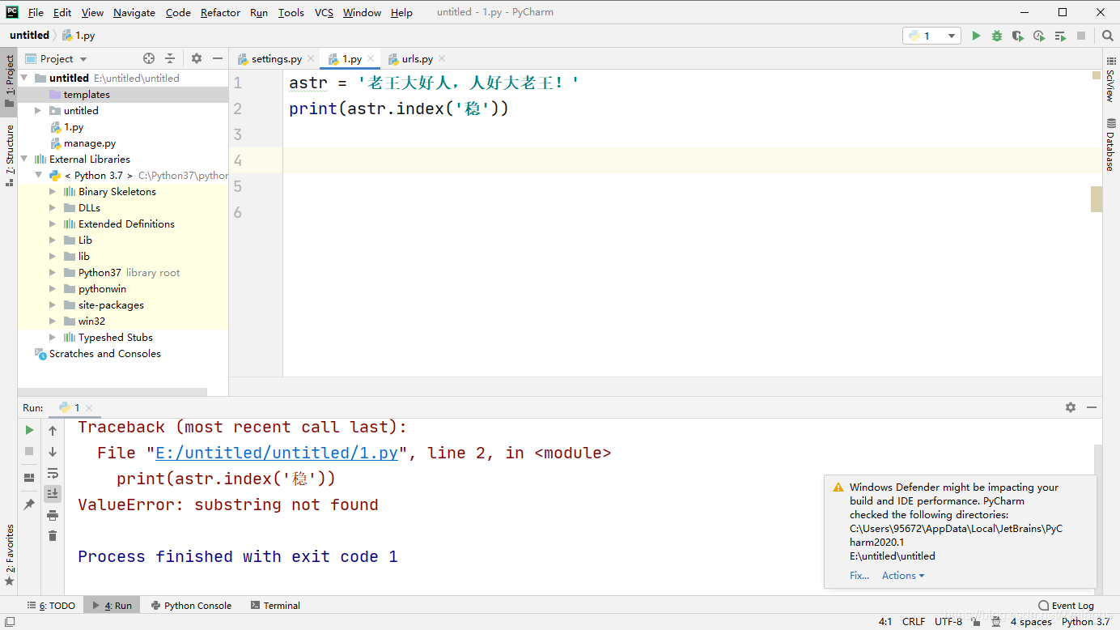1120x630 pixels.
Task: Click the profiler run icon in toolbar
Action: coord(1039,36)
